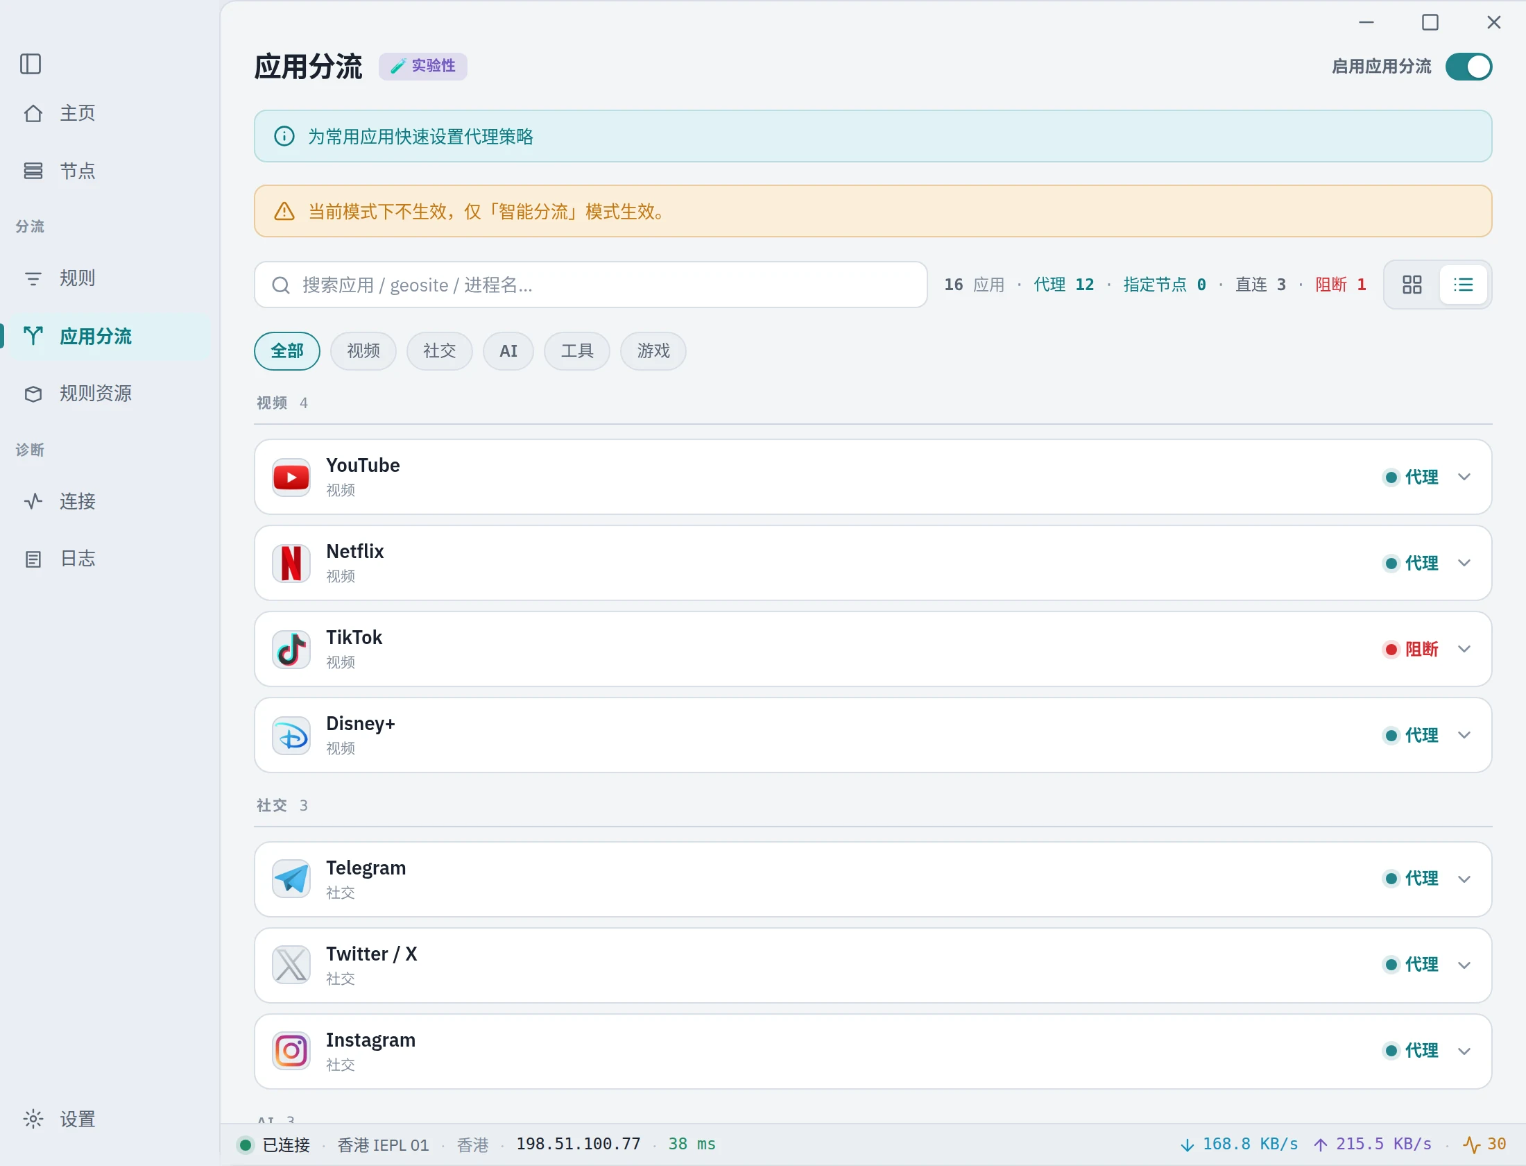This screenshot has height=1166, width=1526.
Task: Click upload speed 215.5 KB/s
Action: [x=1373, y=1144]
